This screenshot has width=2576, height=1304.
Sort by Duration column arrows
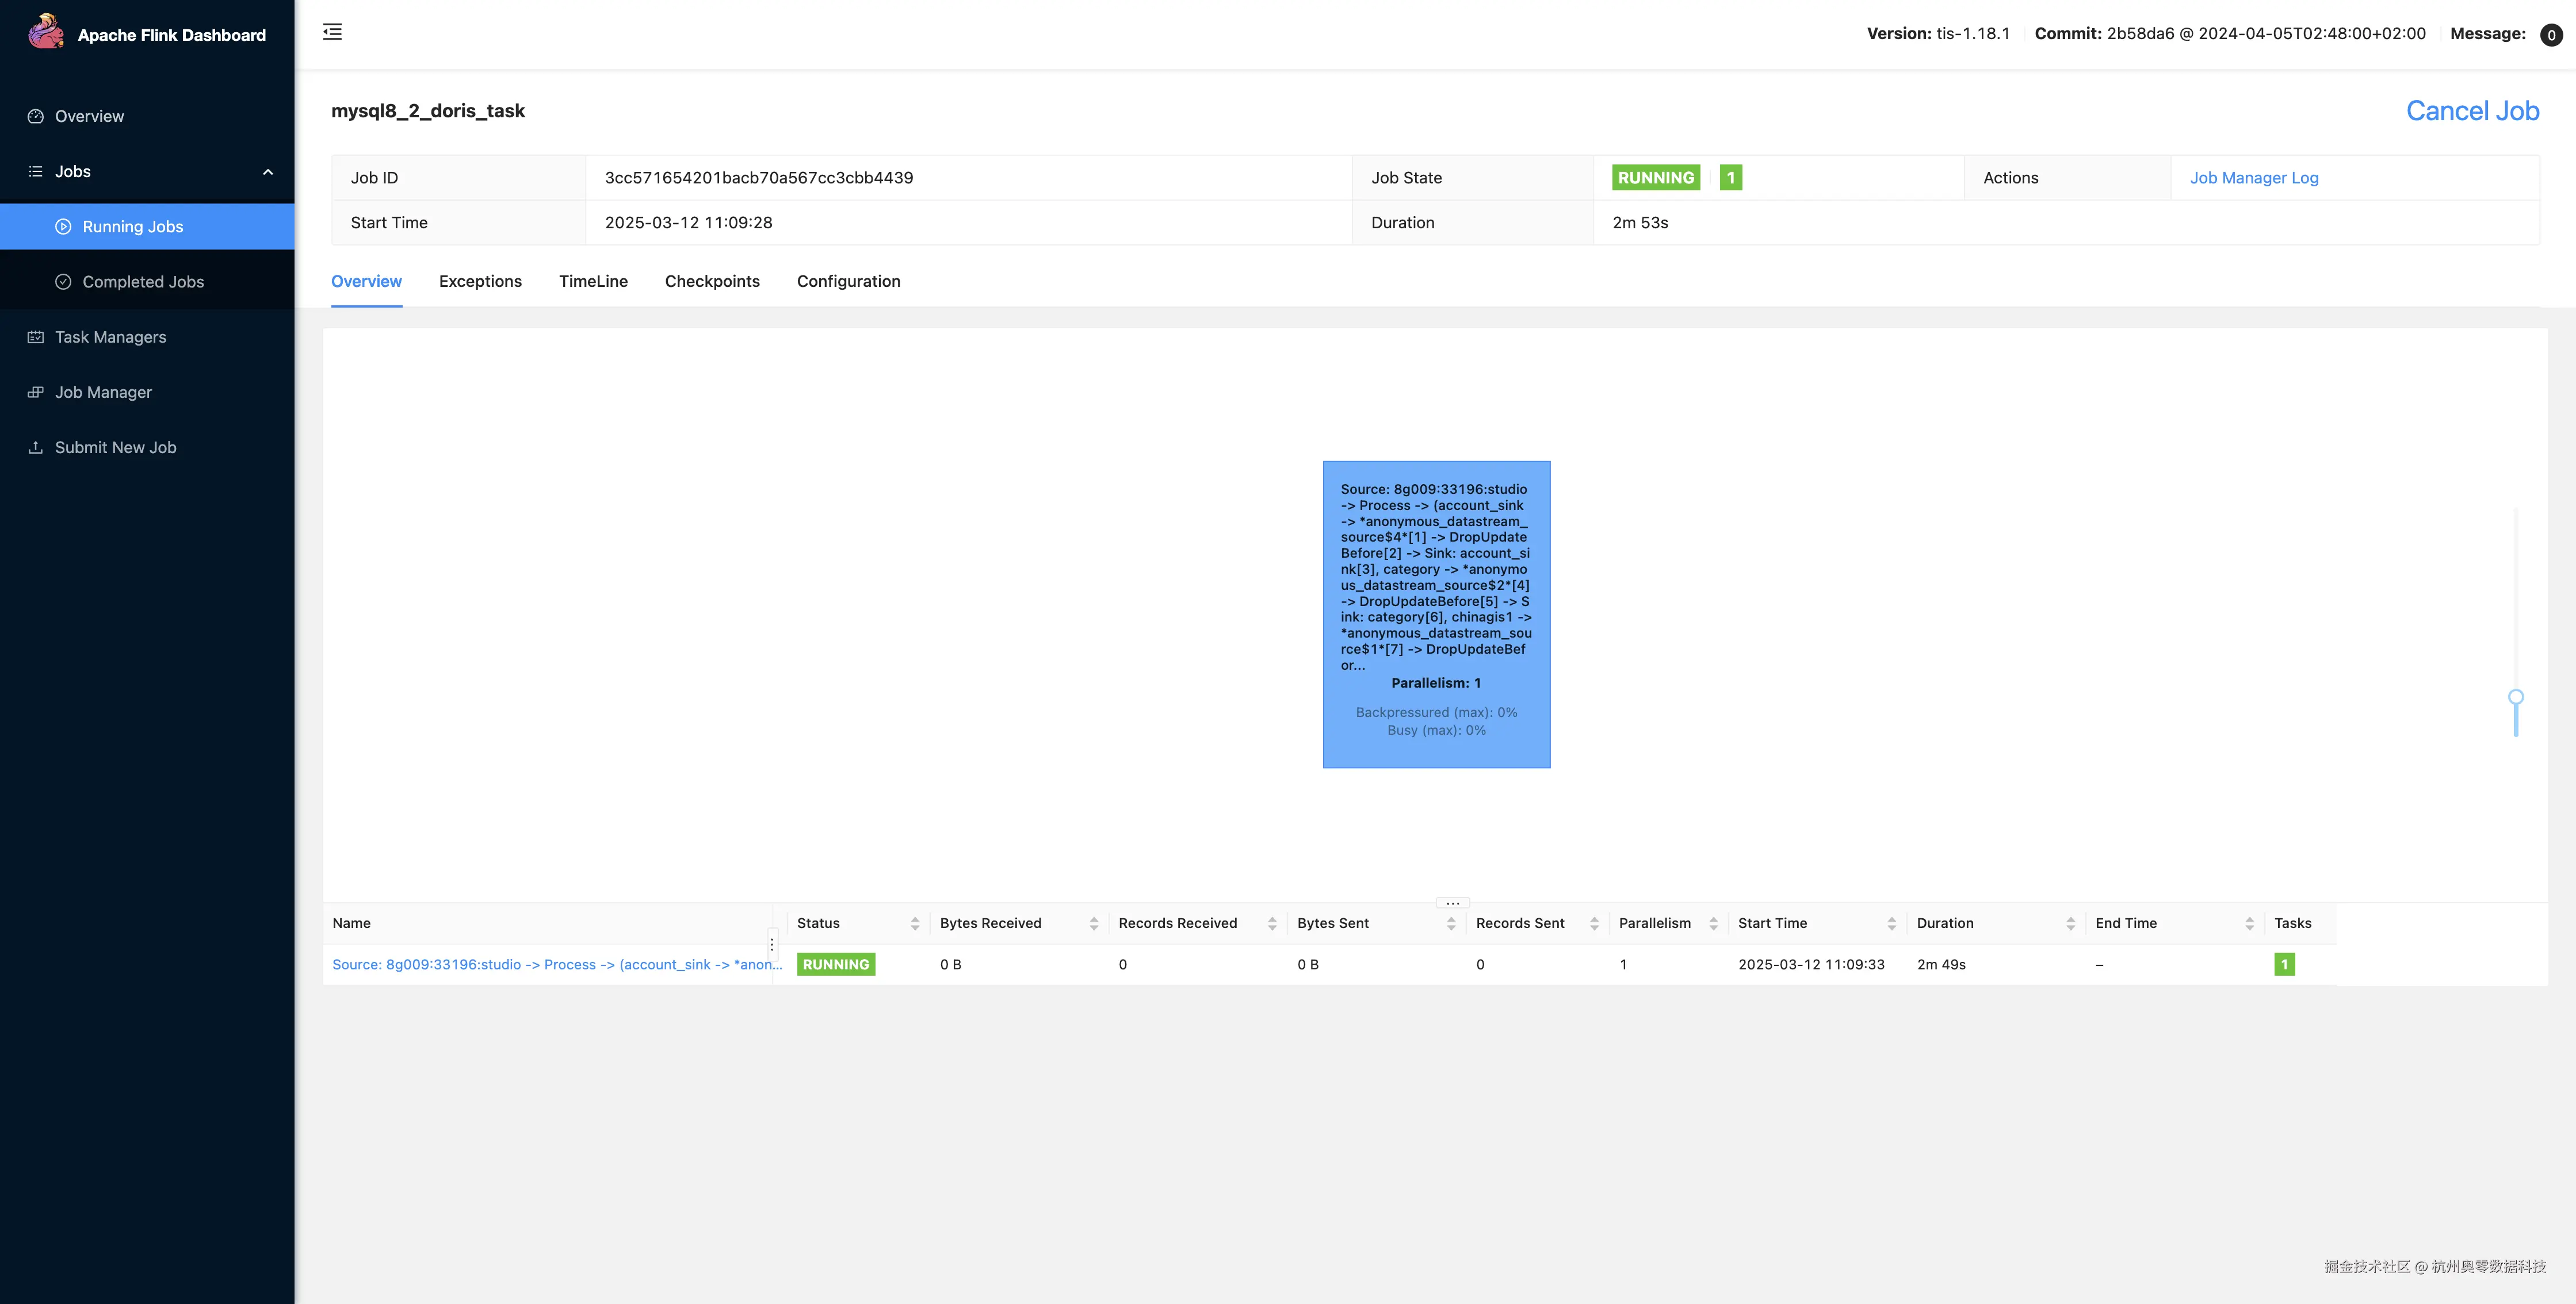[2070, 923]
